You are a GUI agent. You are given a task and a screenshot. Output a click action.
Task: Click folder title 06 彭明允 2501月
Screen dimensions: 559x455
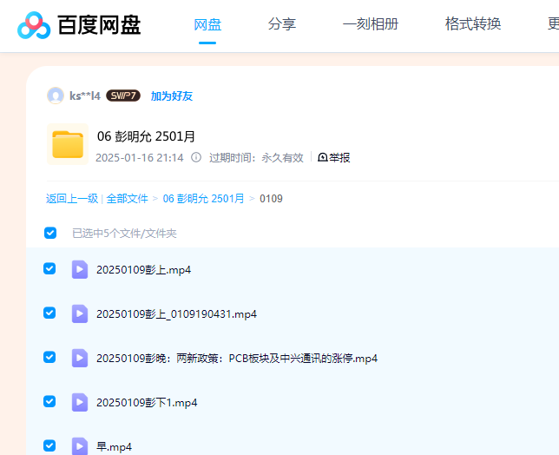146,136
